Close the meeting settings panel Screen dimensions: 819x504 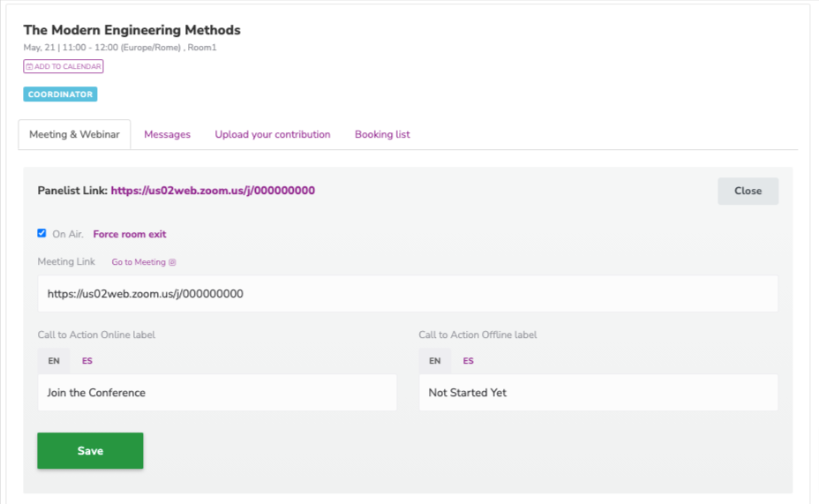click(748, 192)
